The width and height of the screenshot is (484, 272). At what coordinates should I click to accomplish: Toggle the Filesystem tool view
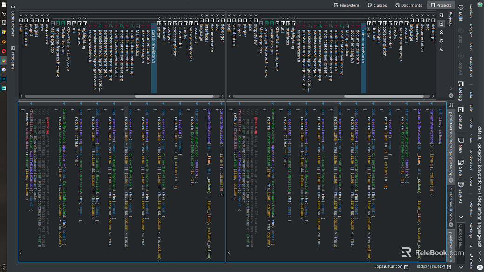(347, 5)
